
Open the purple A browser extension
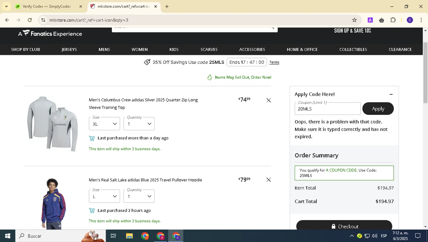click(x=370, y=20)
